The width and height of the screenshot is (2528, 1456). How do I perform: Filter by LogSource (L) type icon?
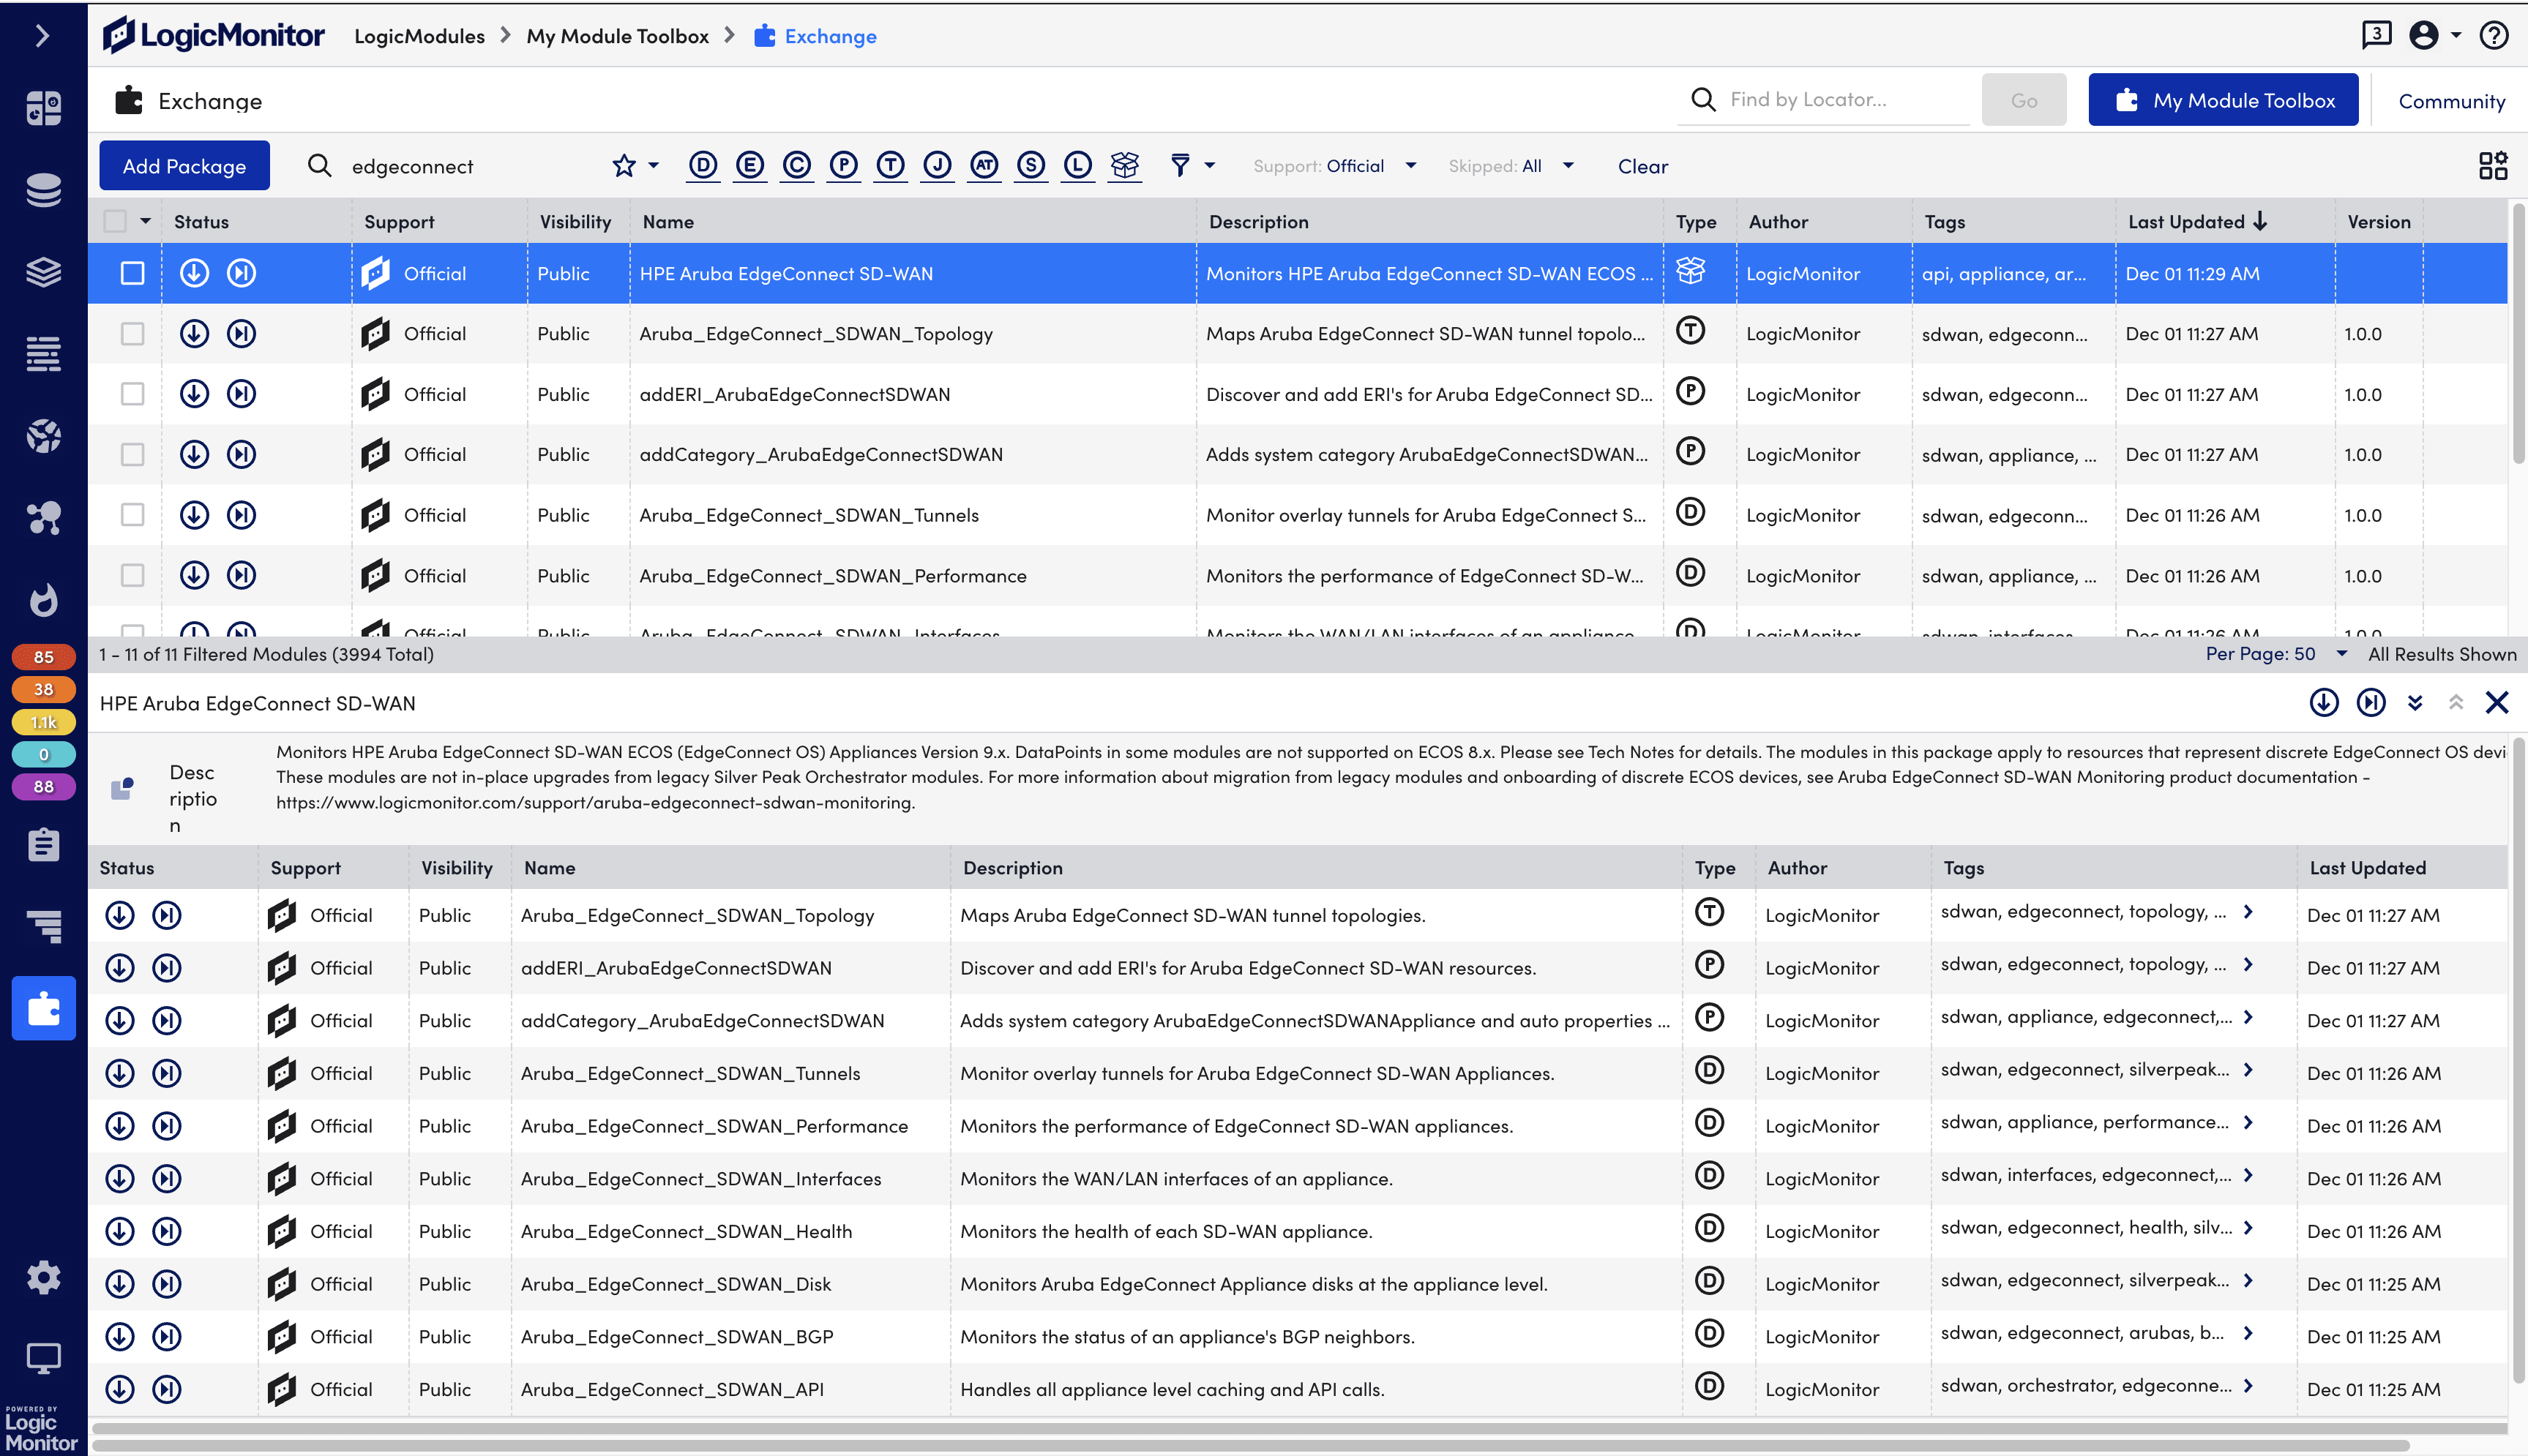1078,165
